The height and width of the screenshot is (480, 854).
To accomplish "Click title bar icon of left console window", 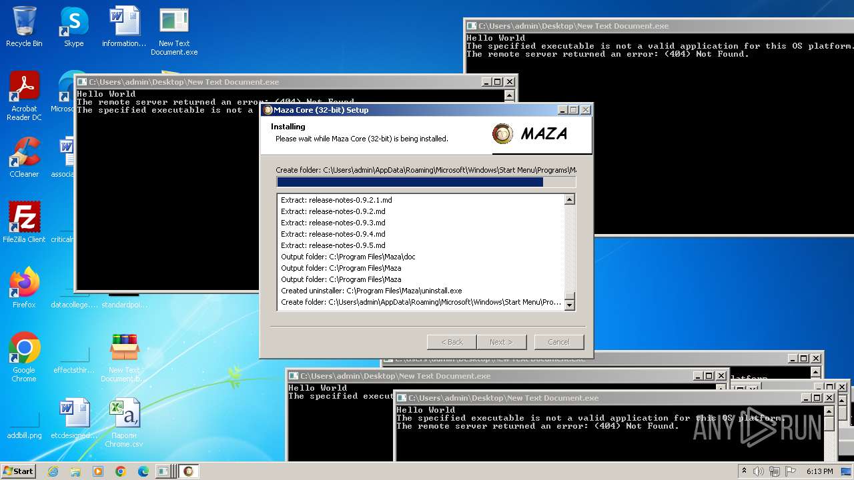I will tap(82, 82).
